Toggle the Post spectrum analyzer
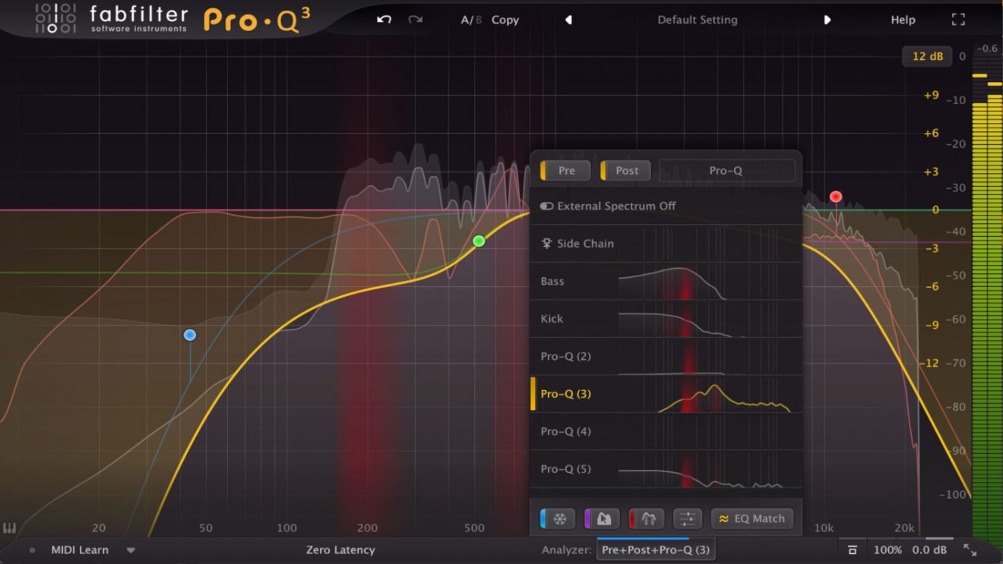Viewport: 1003px width, 564px height. pos(625,170)
